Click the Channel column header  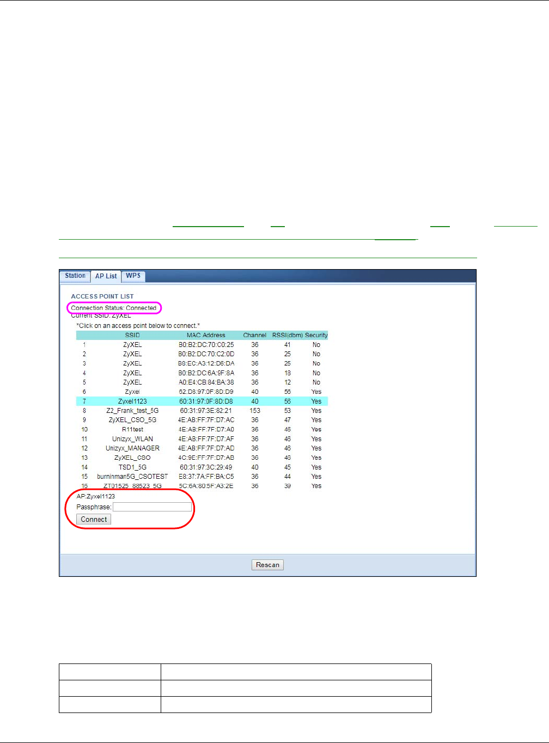(255, 335)
